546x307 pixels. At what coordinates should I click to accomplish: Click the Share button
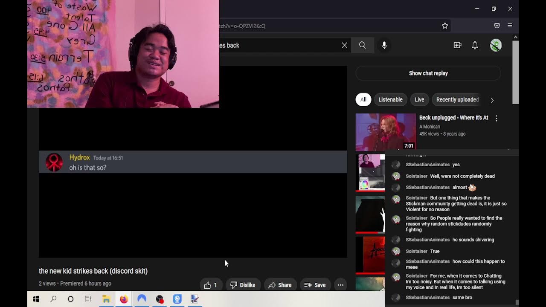(280, 285)
